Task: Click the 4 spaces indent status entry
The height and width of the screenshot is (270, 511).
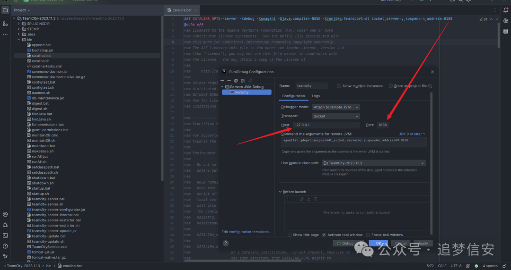Action: click(490, 266)
